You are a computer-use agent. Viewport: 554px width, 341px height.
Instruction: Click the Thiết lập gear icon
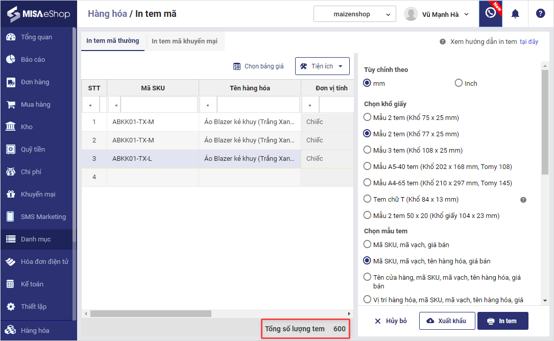coord(11,306)
